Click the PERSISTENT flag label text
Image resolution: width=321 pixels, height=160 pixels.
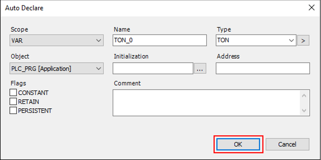pos(35,111)
